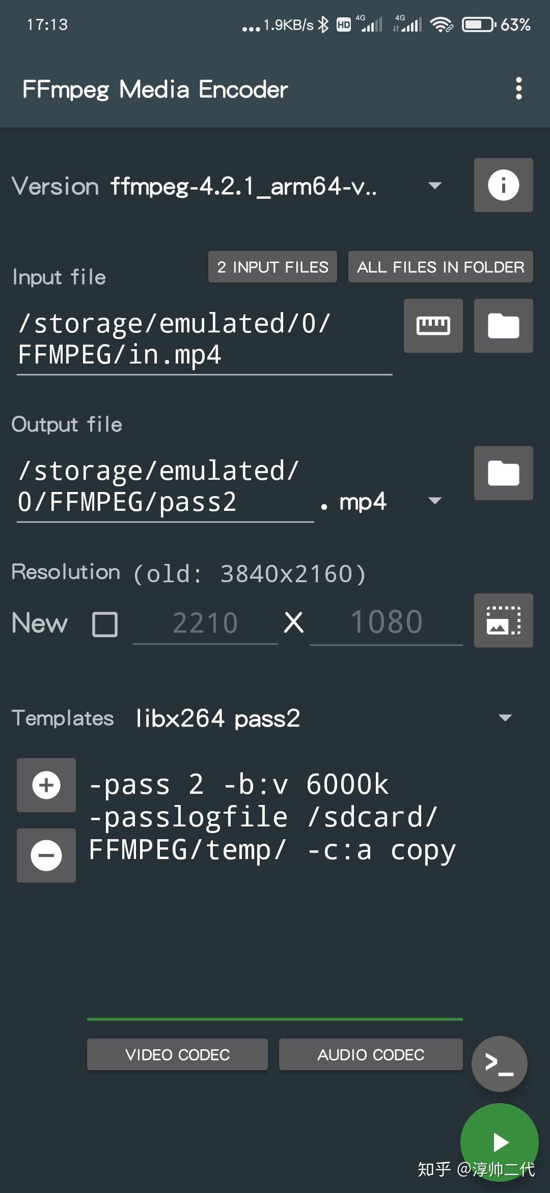550x1193 pixels.
Task: Edit the new width field showing 2210
Action: [205, 623]
